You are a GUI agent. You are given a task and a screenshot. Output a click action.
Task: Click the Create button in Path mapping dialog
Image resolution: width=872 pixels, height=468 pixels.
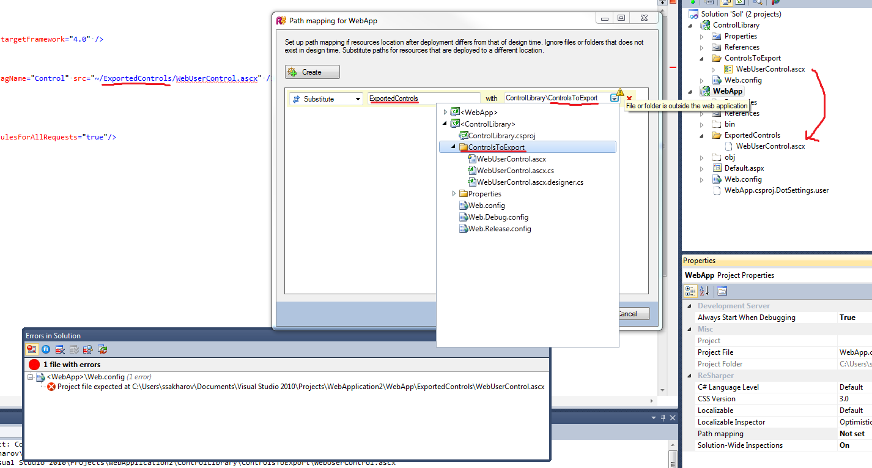pyautogui.click(x=312, y=72)
